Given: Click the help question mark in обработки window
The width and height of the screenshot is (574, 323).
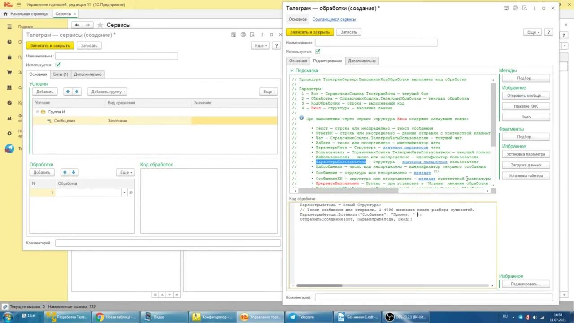Looking at the screenshot, I should point(548,32).
